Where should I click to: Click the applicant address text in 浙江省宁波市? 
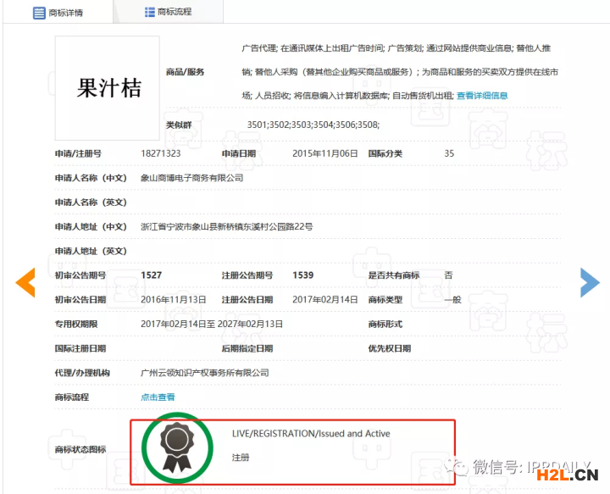(x=226, y=226)
